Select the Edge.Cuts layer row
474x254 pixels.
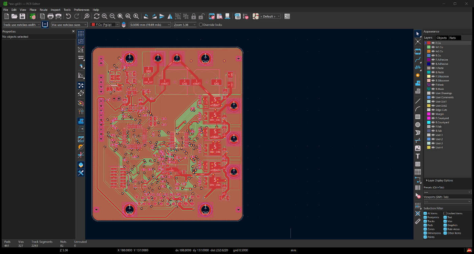(448, 110)
